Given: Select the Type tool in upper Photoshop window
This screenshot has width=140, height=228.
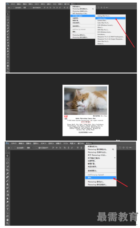Looking at the screenshot, I should (x=8, y=57).
